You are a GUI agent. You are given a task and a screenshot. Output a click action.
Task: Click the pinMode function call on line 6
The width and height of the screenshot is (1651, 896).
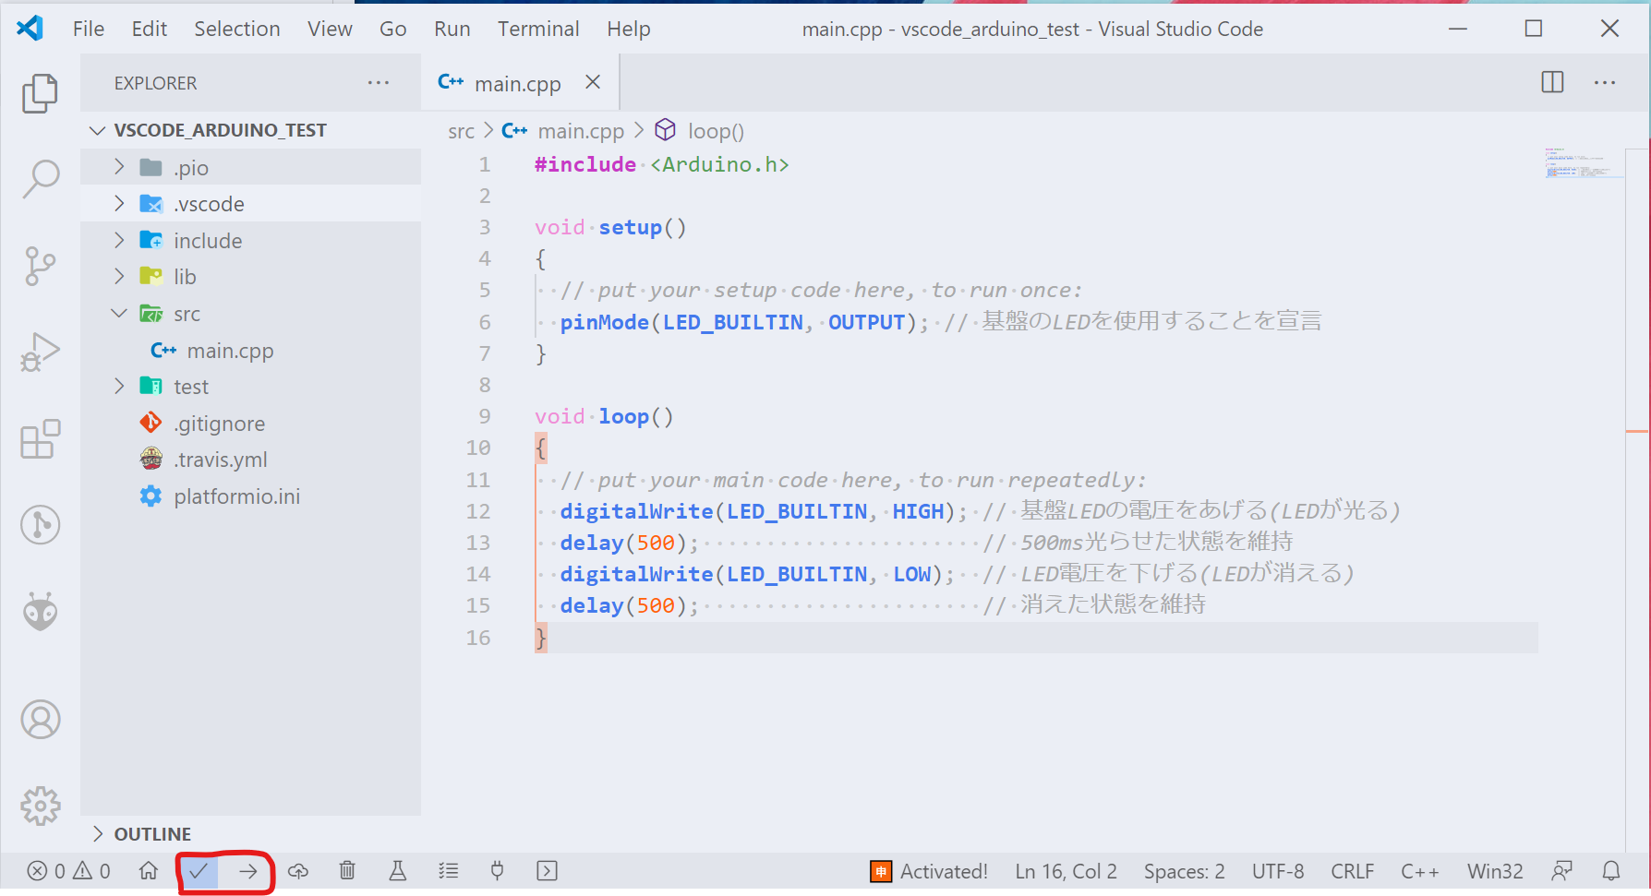click(x=604, y=322)
